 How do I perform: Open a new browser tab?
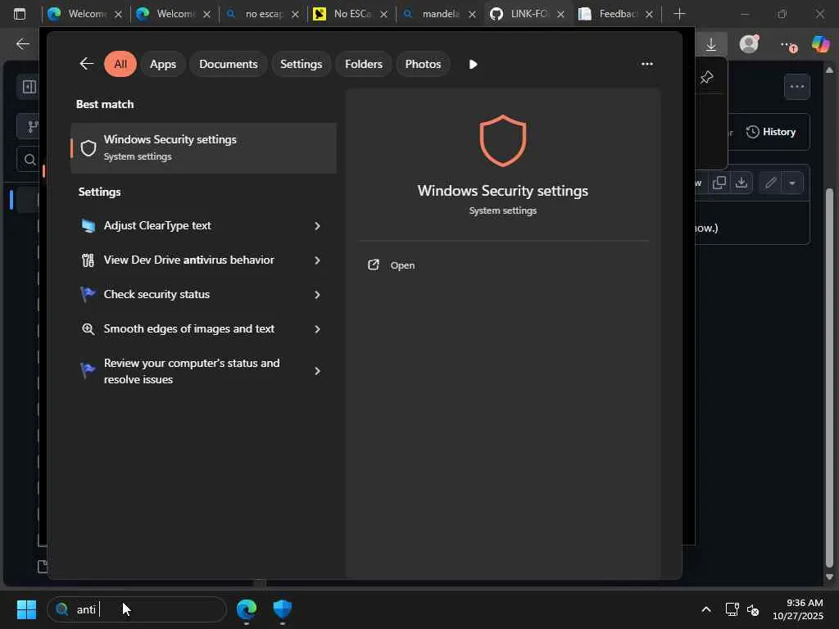[679, 14]
